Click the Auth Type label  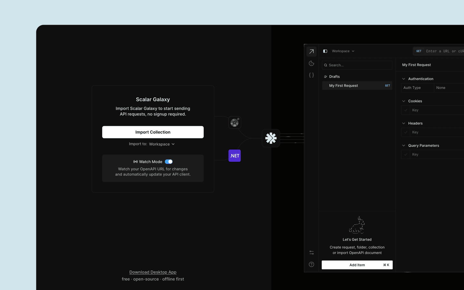point(412,88)
